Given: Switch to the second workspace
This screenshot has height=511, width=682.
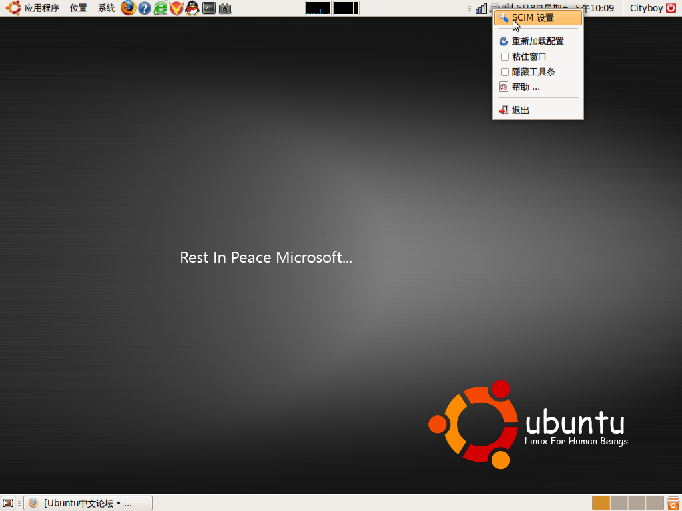Looking at the screenshot, I should tap(619, 503).
